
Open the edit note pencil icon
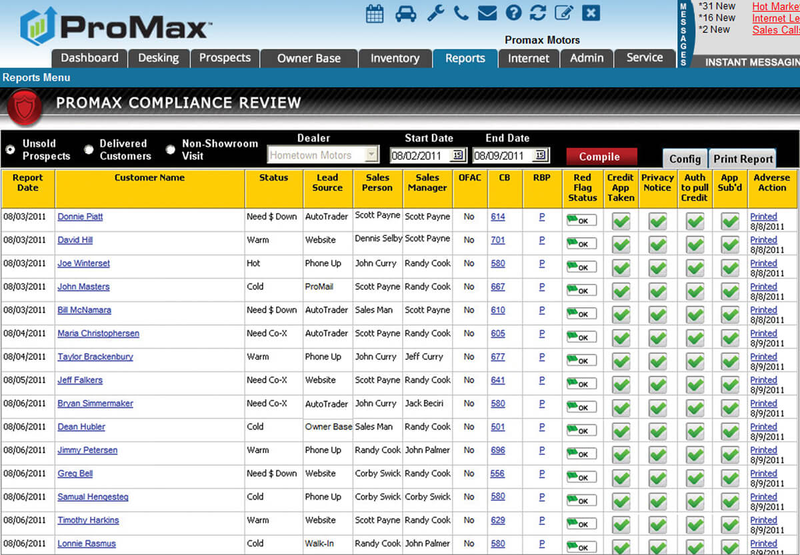coord(564,13)
